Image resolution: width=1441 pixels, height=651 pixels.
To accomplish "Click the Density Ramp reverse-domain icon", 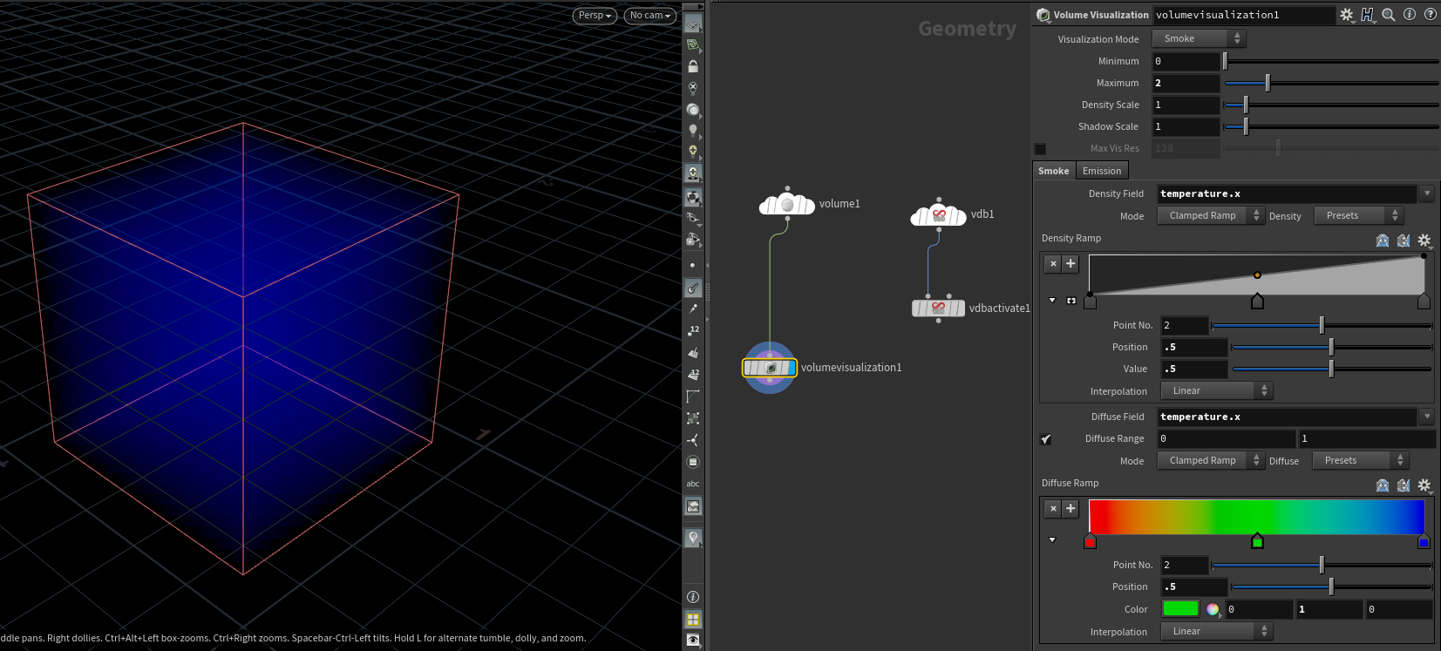I will pos(1383,241).
